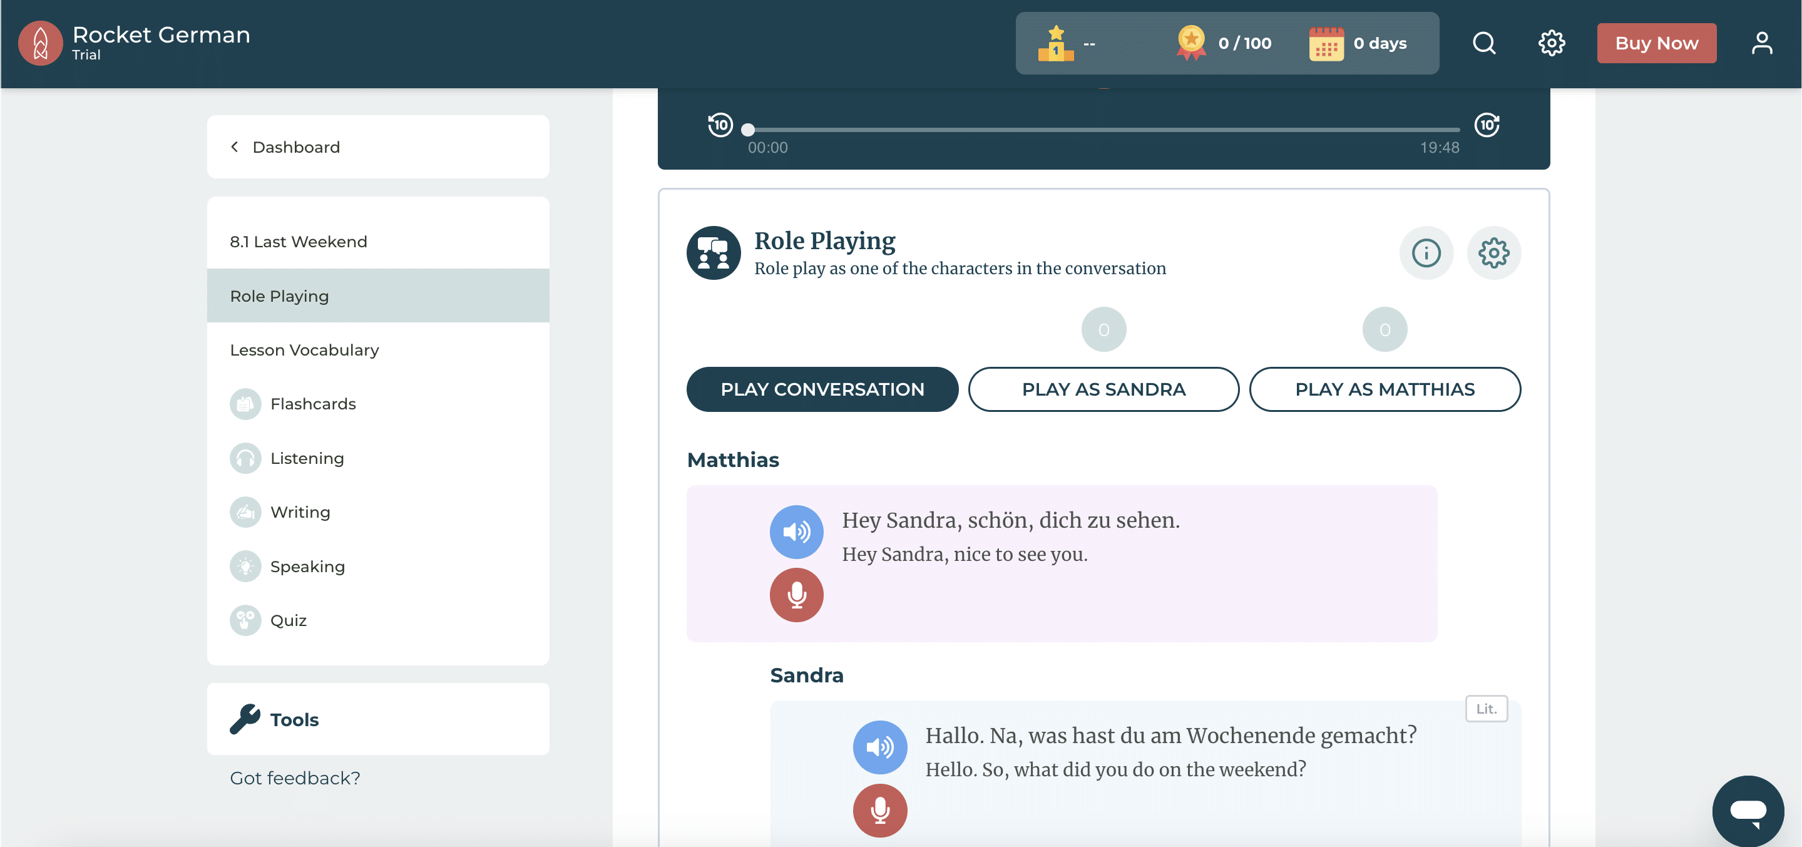Play audio for Sandra's Wochenende line
The height and width of the screenshot is (847, 1802).
(x=879, y=747)
